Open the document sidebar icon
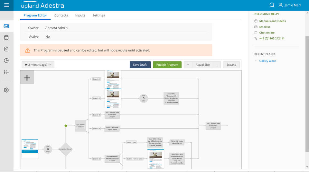This screenshot has width=309, height=172. pos(6,49)
